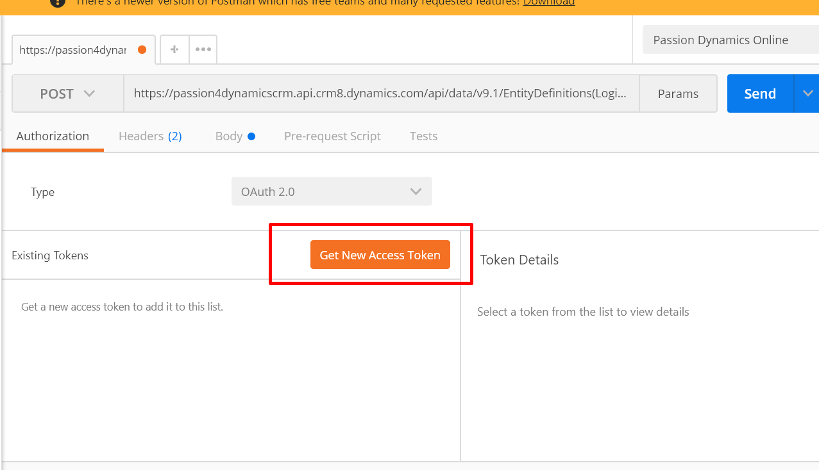This screenshot has height=470, width=819.
Task: Click the Token Details panel heading
Action: pos(519,260)
